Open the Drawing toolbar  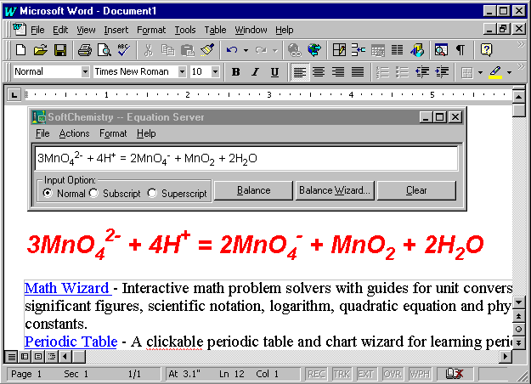pos(417,50)
